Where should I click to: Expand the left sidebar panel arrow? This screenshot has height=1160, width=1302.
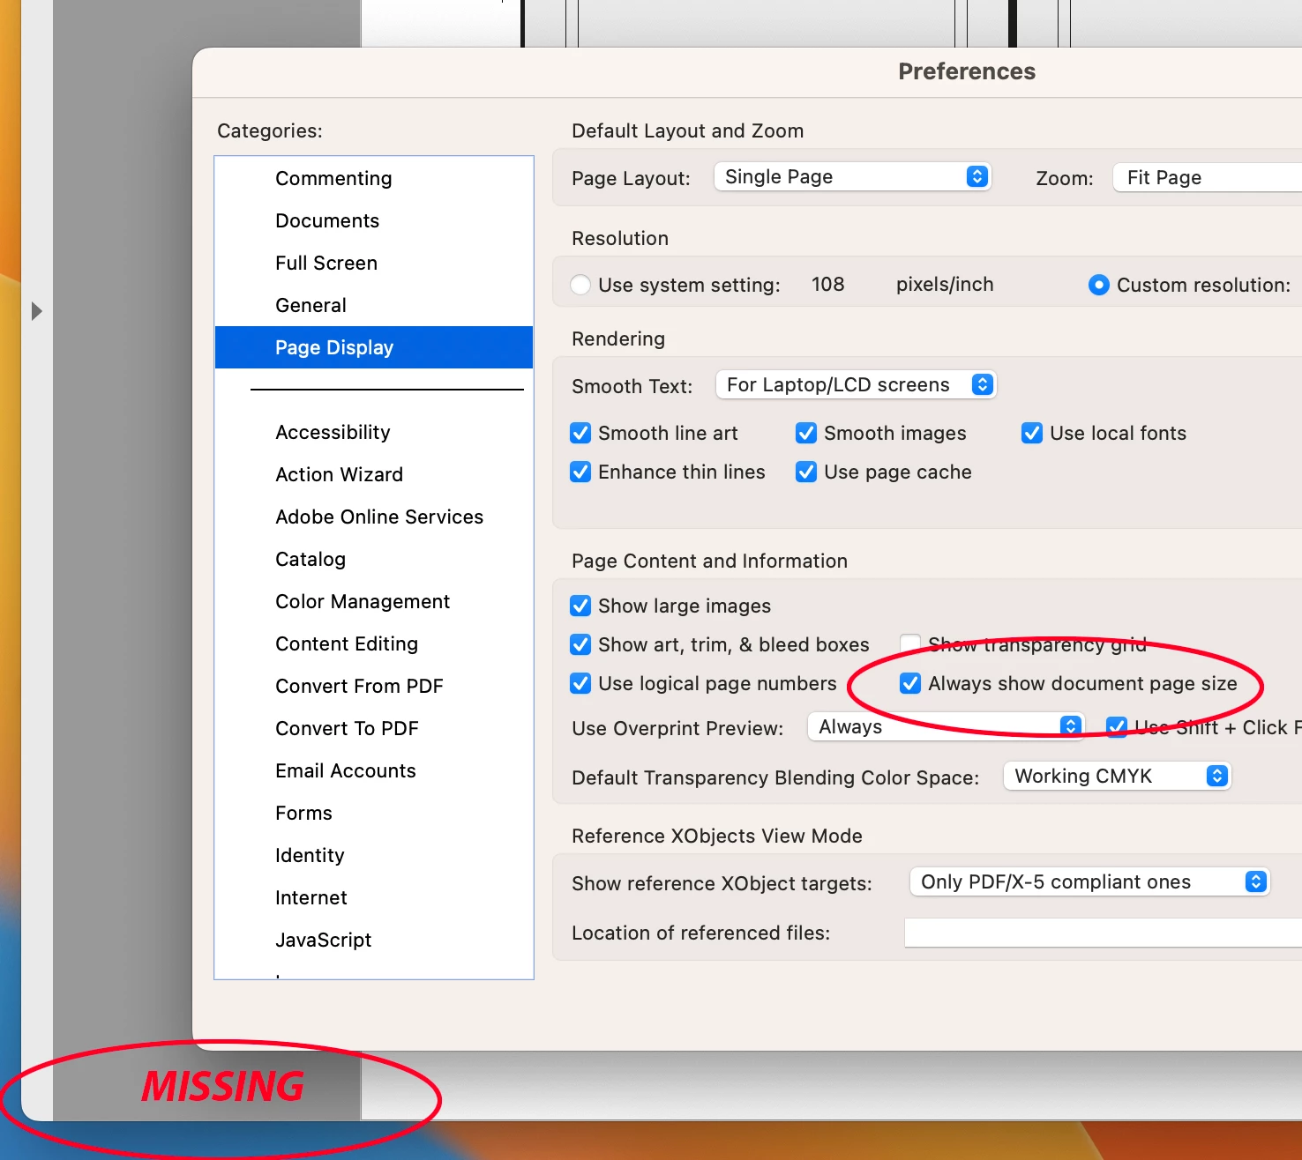coord(36,311)
